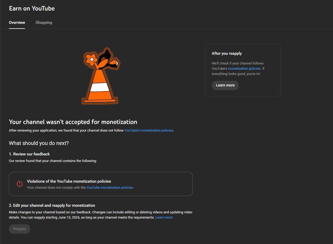Click Learn more link after reapply date text
Image resolution: width=333 pixels, height=244 pixels.
(x=164, y=217)
